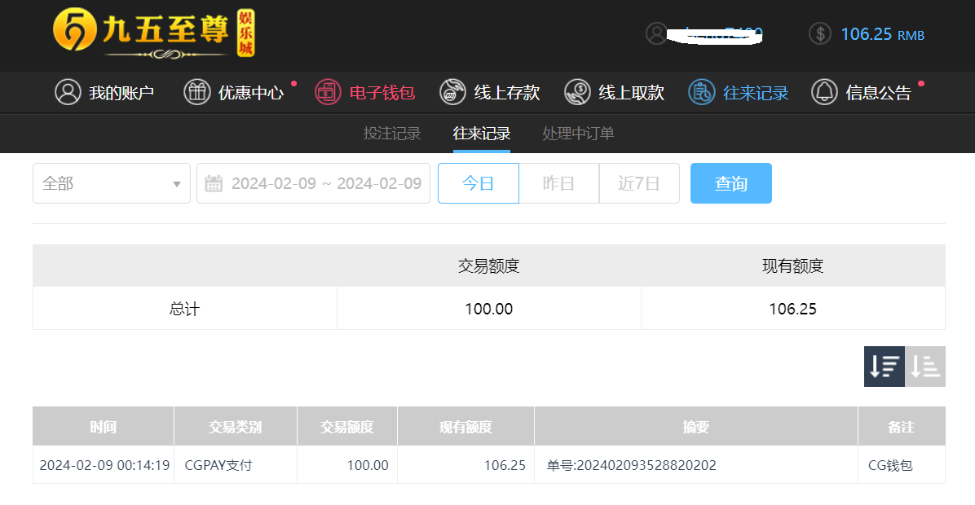
Task: Click the 信息公告 bell icon
Action: [x=824, y=92]
